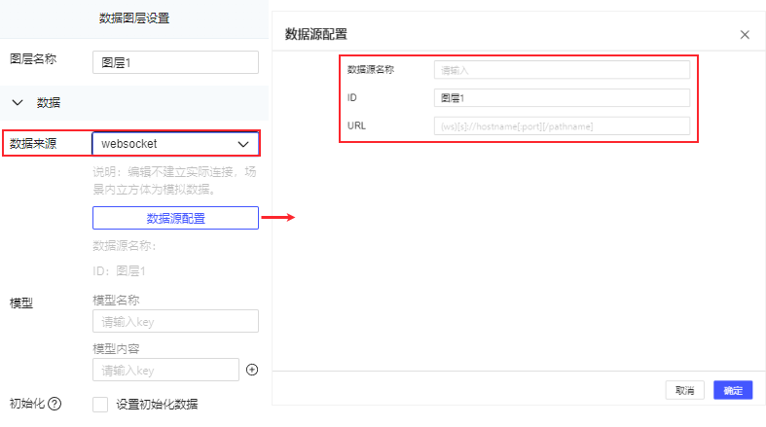Collapse the 数据 section chevron
This screenshot has height=427, width=766.
(x=18, y=101)
